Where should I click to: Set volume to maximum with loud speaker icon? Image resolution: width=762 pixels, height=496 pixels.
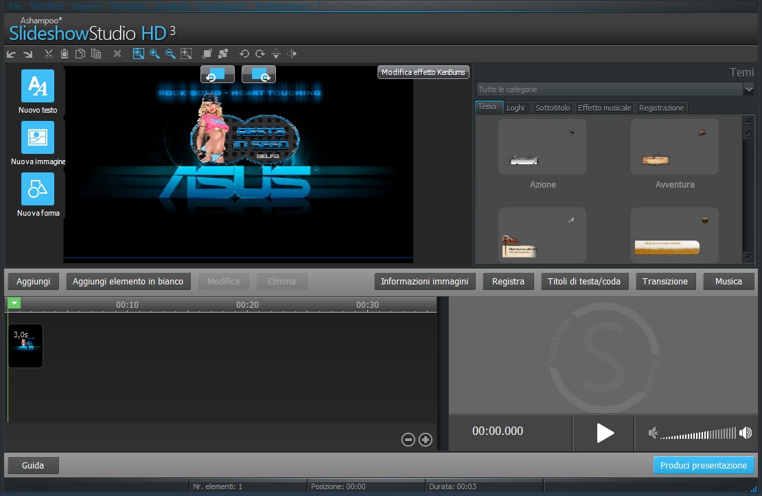pos(746,433)
